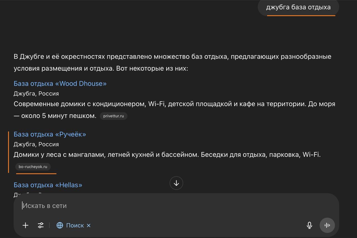The image size is (357, 238).
Task: Select the query bubble «джубга база отдыха»
Action: pos(298,7)
